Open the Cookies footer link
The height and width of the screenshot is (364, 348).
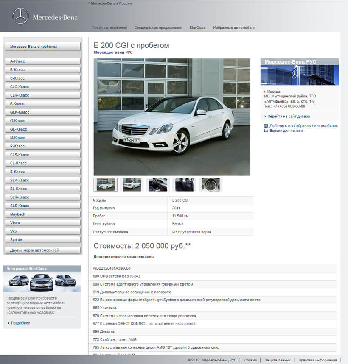click(x=250, y=360)
